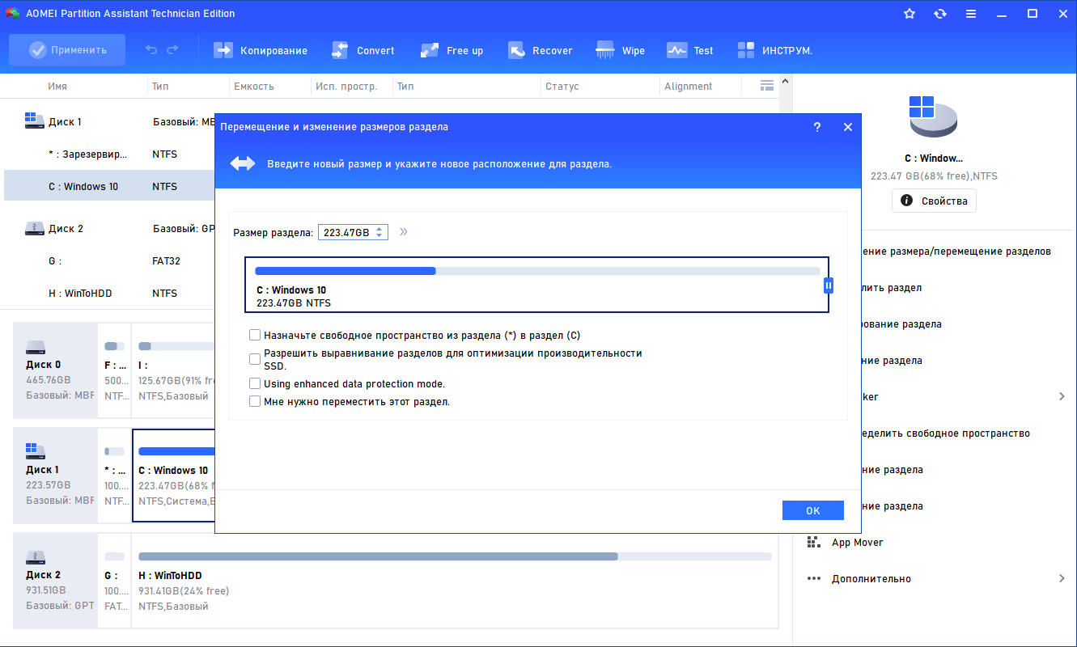Select the G : FAT32 partition row
The image size is (1077, 647).
[109, 261]
